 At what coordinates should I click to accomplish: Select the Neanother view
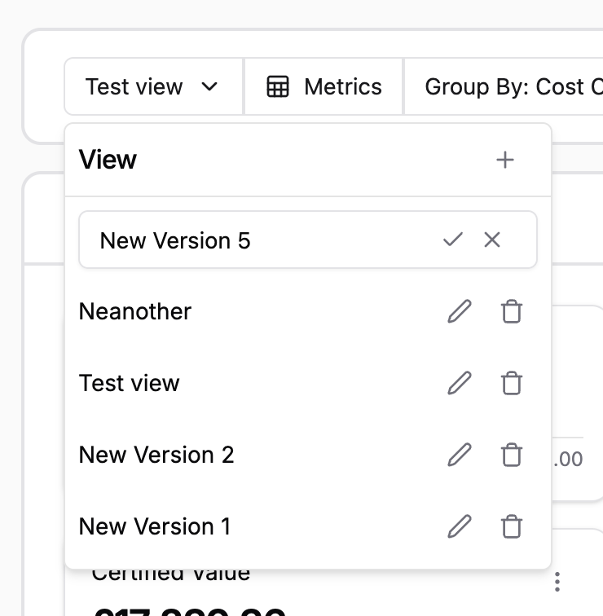tap(134, 311)
